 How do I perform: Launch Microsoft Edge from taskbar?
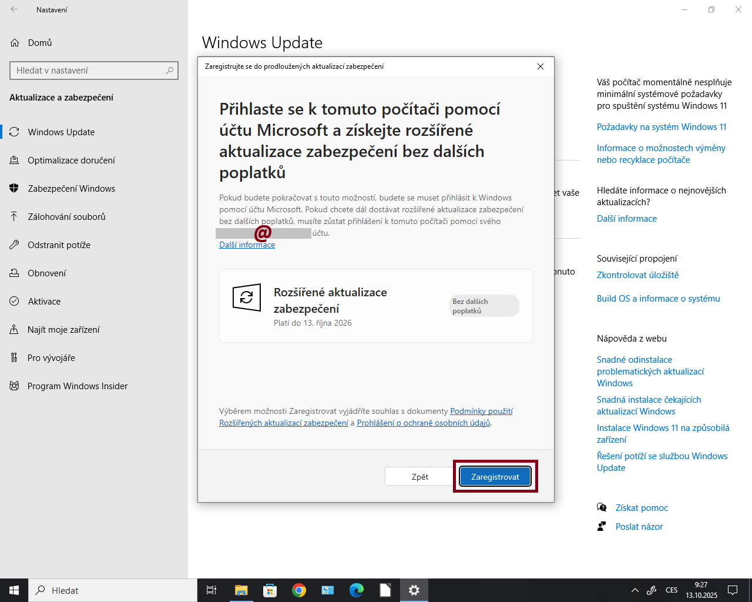[357, 590]
